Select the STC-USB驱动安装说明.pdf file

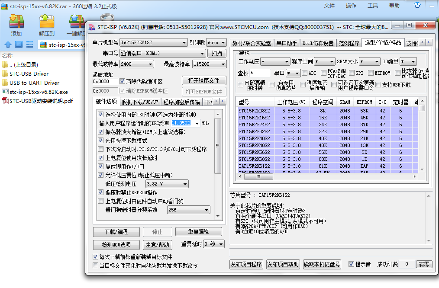(x=38, y=101)
